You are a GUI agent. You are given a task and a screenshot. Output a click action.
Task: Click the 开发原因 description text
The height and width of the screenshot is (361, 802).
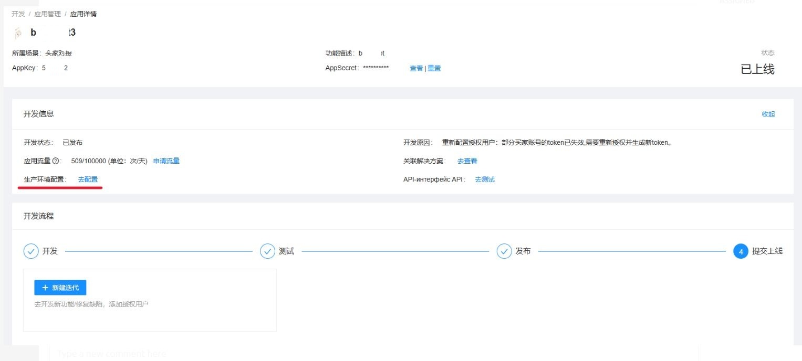(x=557, y=143)
